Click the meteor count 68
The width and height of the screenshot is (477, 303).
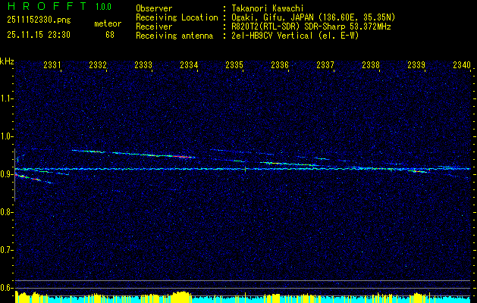tap(110, 35)
